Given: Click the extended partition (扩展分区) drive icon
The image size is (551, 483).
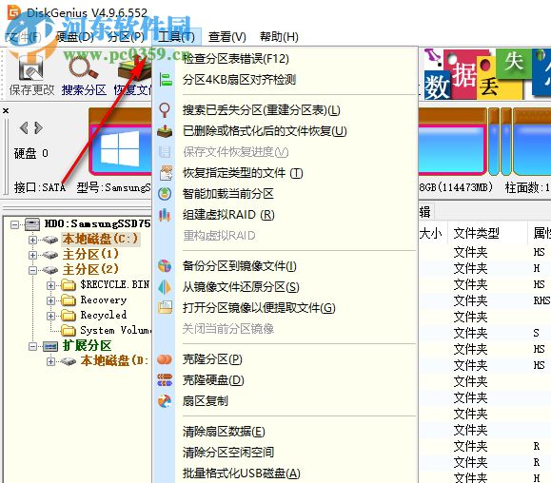Looking at the screenshot, I should (x=50, y=346).
